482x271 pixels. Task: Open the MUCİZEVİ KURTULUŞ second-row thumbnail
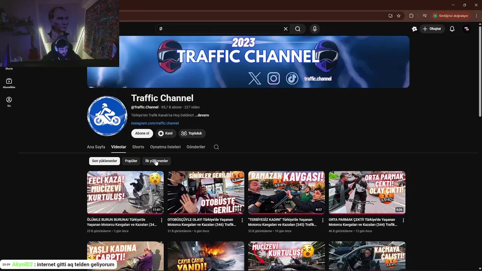[x=287, y=256]
